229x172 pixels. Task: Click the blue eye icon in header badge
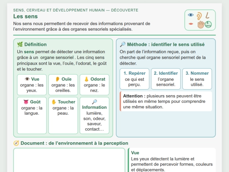[x=191, y=15]
